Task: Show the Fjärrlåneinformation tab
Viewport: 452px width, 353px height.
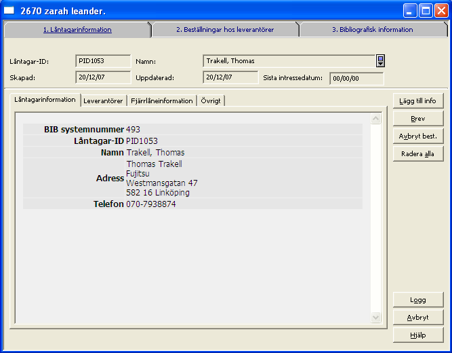Action: tap(162, 101)
